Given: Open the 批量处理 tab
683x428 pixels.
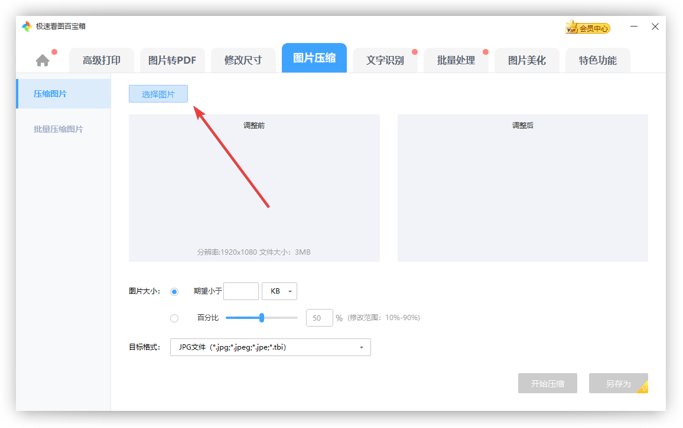Looking at the screenshot, I should point(456,60).
